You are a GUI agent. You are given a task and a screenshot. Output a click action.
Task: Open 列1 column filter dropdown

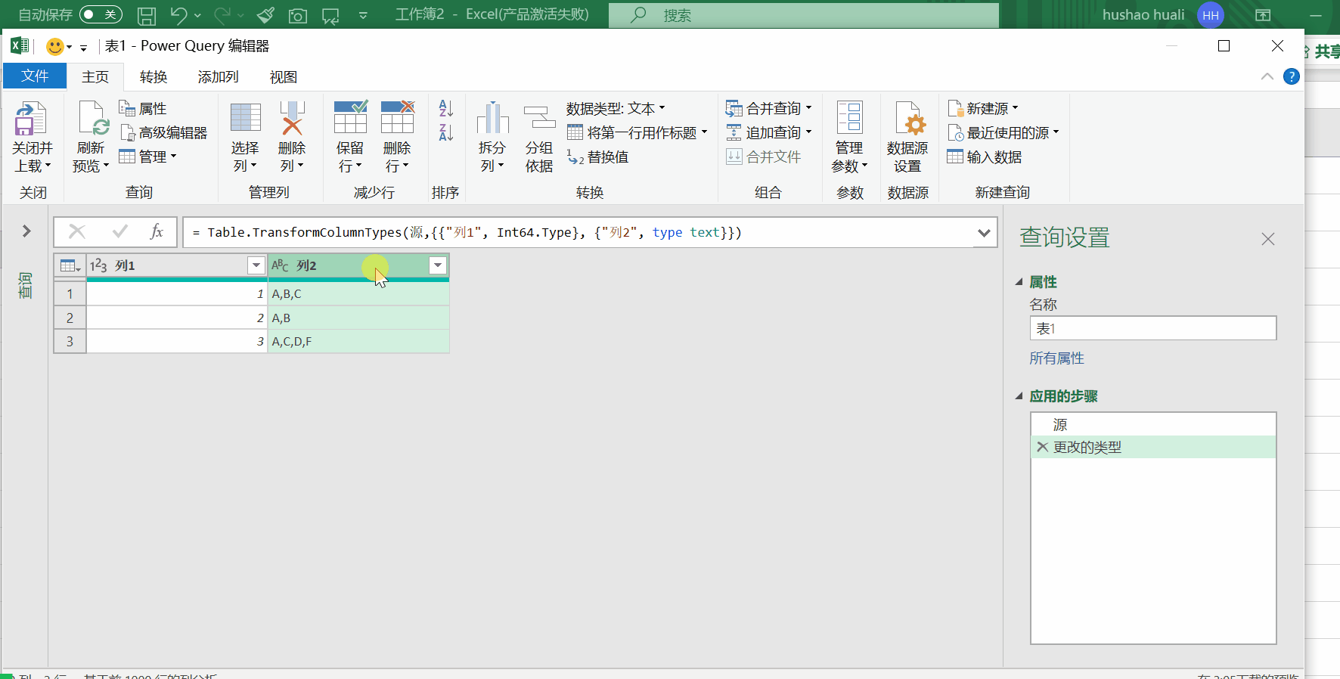[256, 265]
